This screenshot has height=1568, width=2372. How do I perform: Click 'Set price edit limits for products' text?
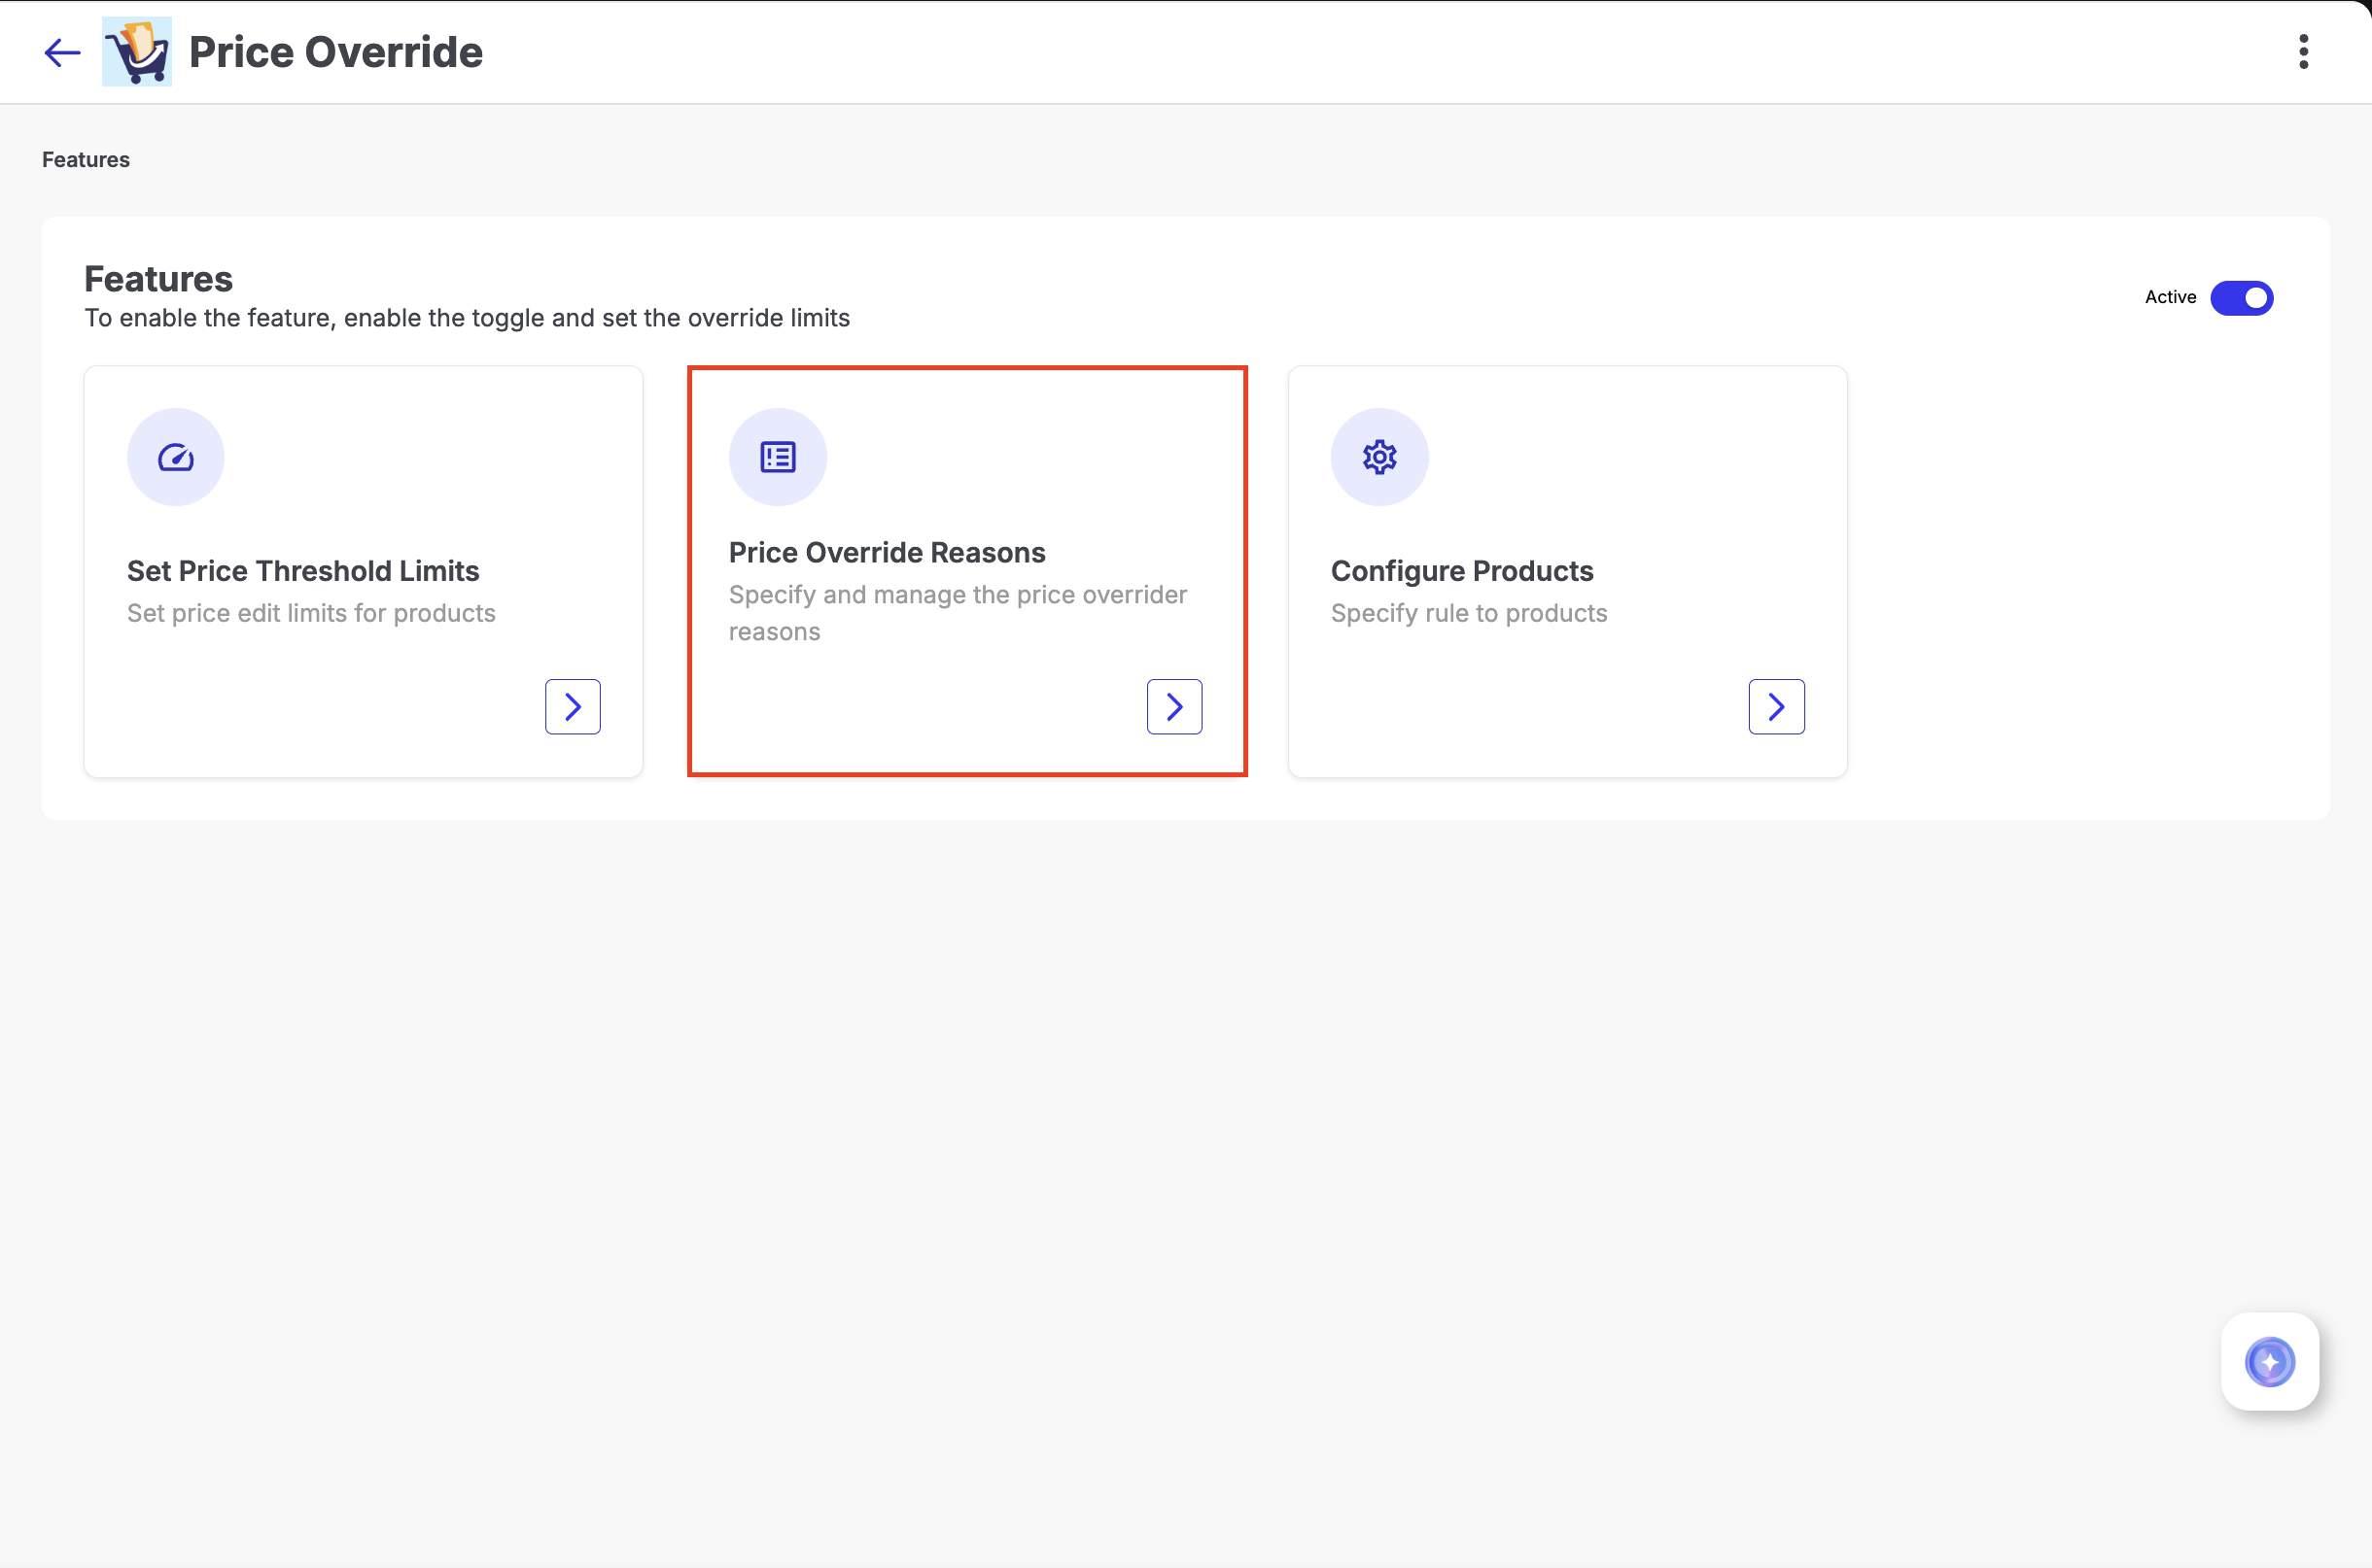click(x=311, y=613)
